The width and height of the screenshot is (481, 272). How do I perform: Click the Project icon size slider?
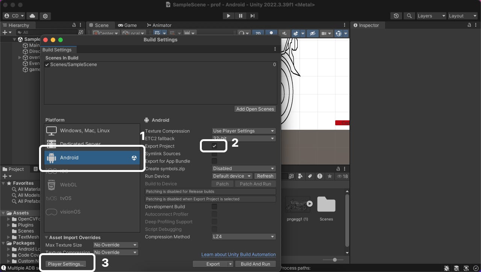coord(334,260)
